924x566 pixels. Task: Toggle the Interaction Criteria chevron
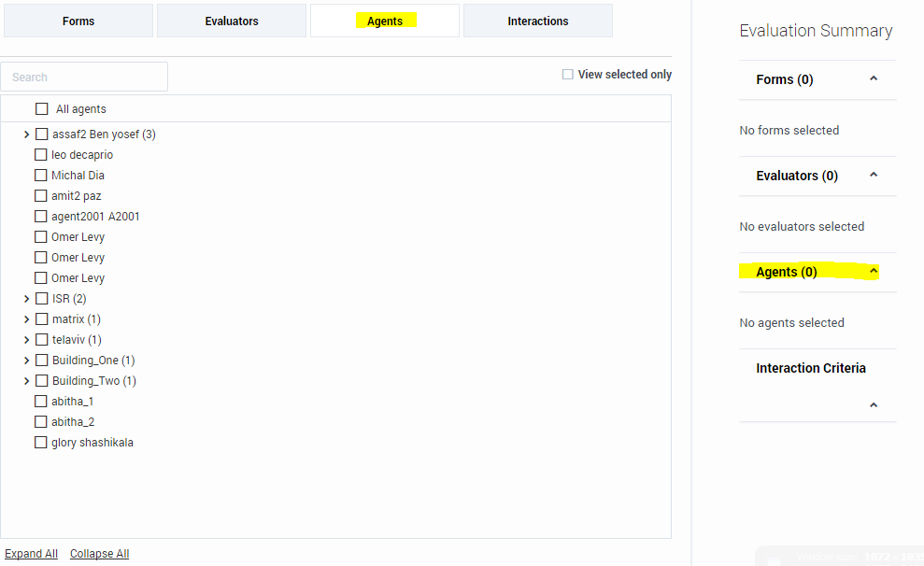click(874, 405)
